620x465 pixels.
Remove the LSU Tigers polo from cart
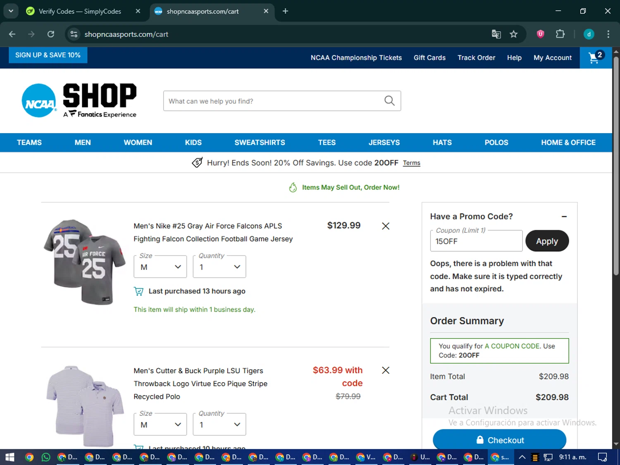point(386,370)
